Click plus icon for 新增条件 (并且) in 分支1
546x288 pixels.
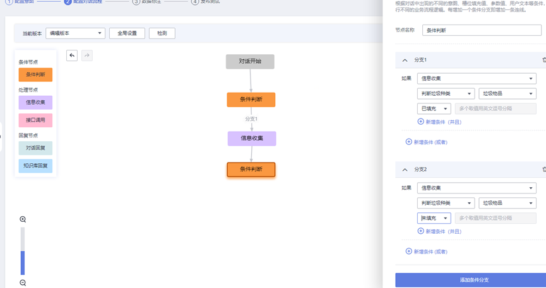[420, 122]
